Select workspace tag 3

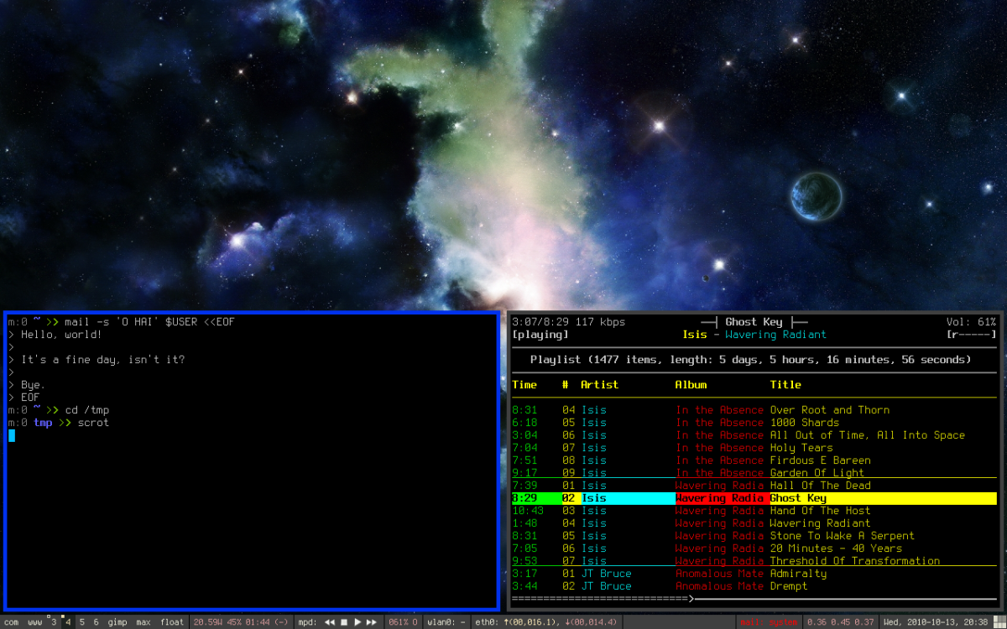pos(54,622)
